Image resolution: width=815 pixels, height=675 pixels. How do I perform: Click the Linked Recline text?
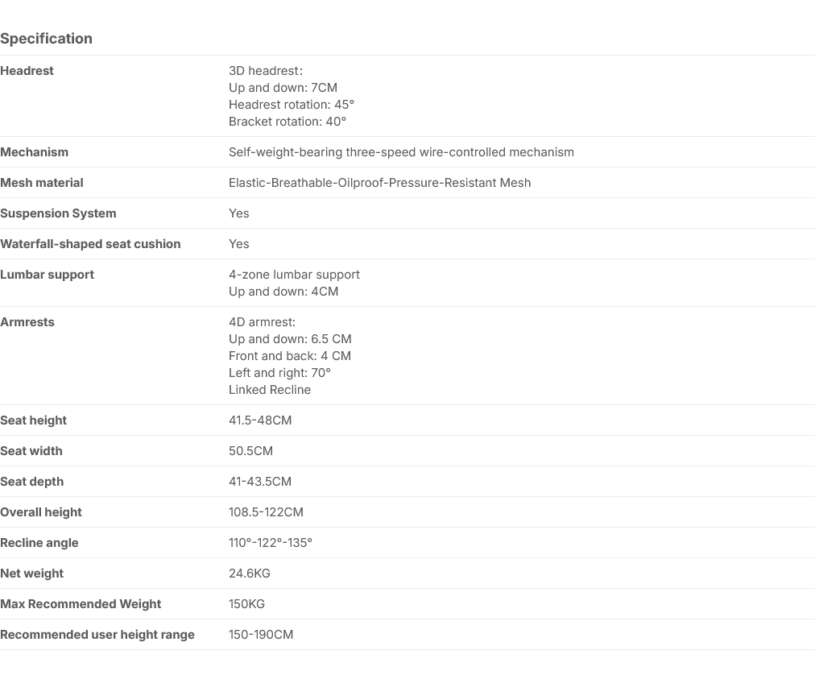(270, 390)
